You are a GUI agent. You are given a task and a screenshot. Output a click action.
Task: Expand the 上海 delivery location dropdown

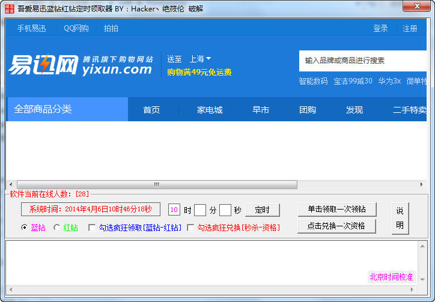200,59
